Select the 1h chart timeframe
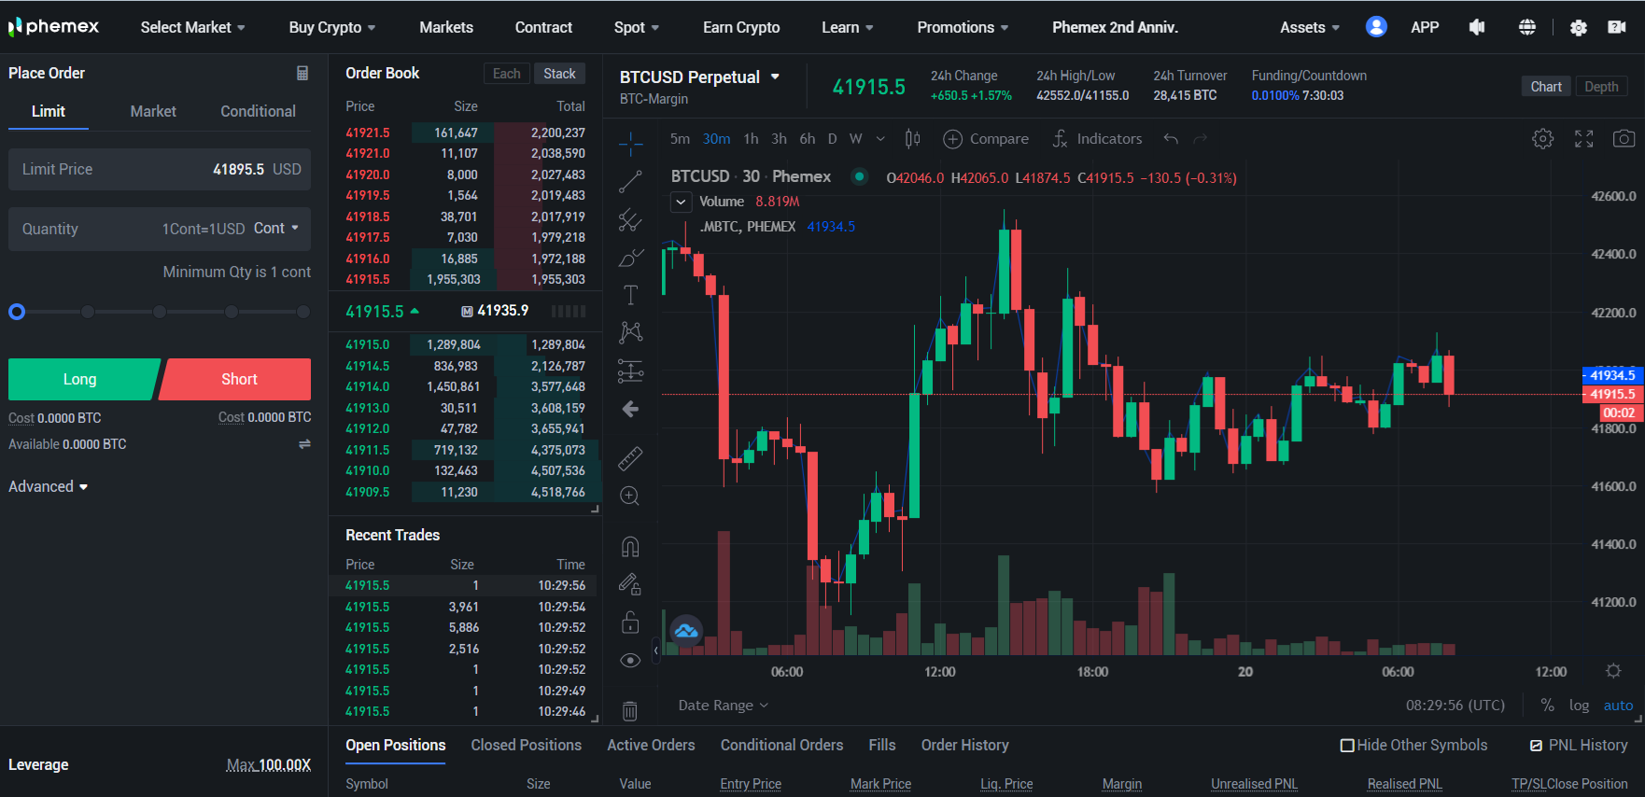The height and width of the screenshot is (797, 1645). tap(751, 138)
